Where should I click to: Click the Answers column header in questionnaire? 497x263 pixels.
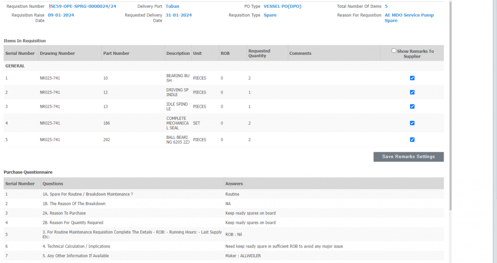pyautogui.click(x=234, y=184)
